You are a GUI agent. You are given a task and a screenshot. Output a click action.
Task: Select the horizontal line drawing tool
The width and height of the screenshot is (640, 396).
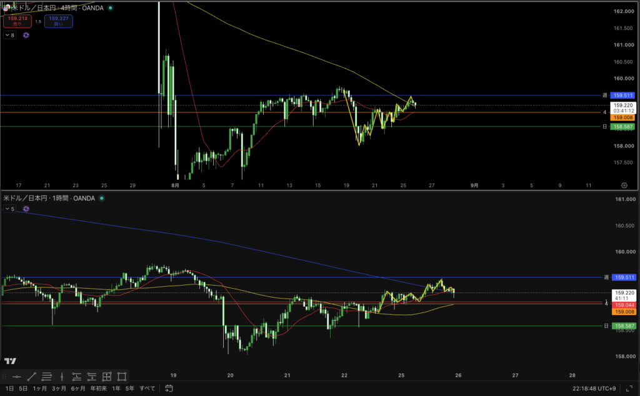[17, 377]
